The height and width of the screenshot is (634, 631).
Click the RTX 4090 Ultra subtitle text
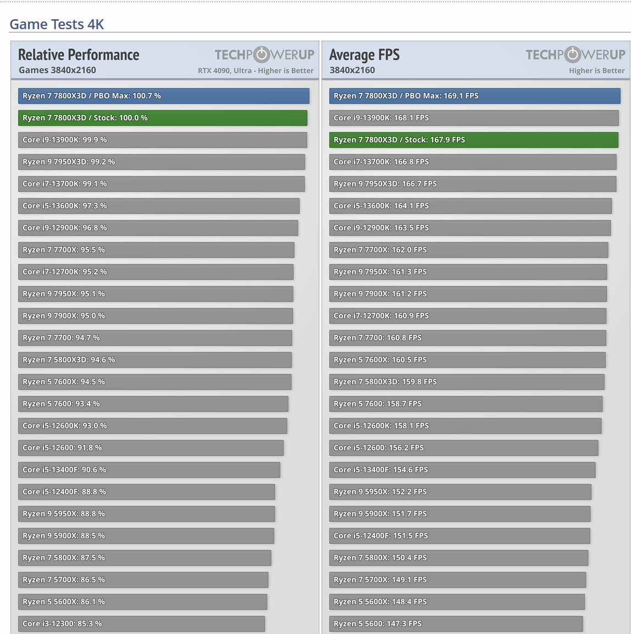[x=256, y=70]
